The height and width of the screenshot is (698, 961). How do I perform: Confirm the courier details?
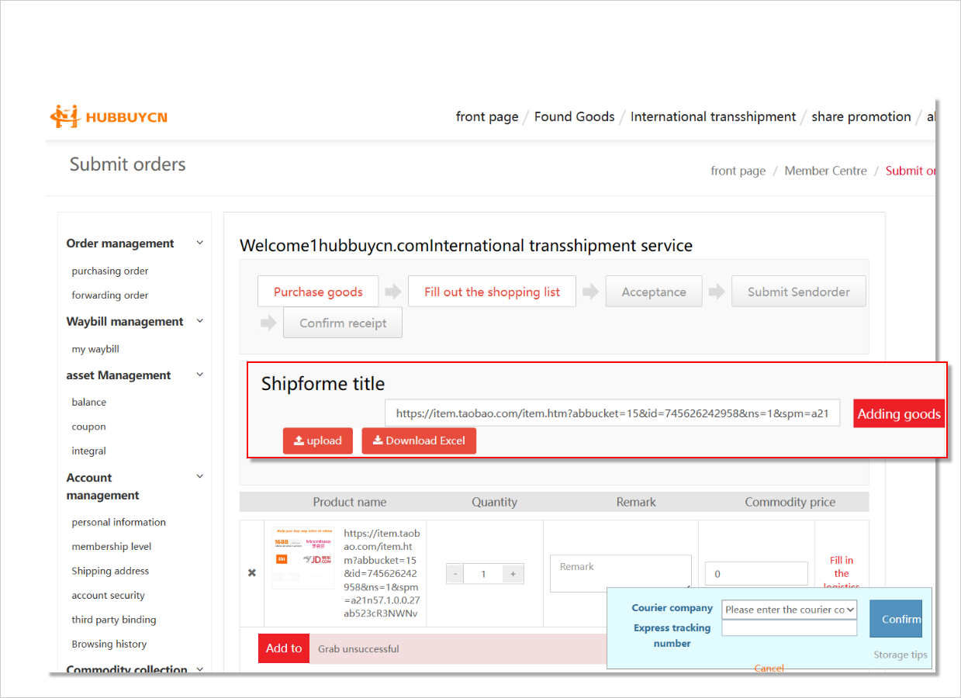coord(897,619)
